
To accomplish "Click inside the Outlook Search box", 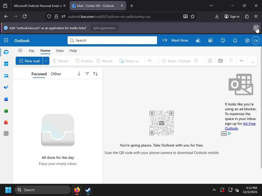I will coord(112,40).
